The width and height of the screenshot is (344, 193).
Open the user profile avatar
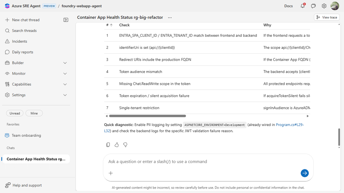coord(335,6)
